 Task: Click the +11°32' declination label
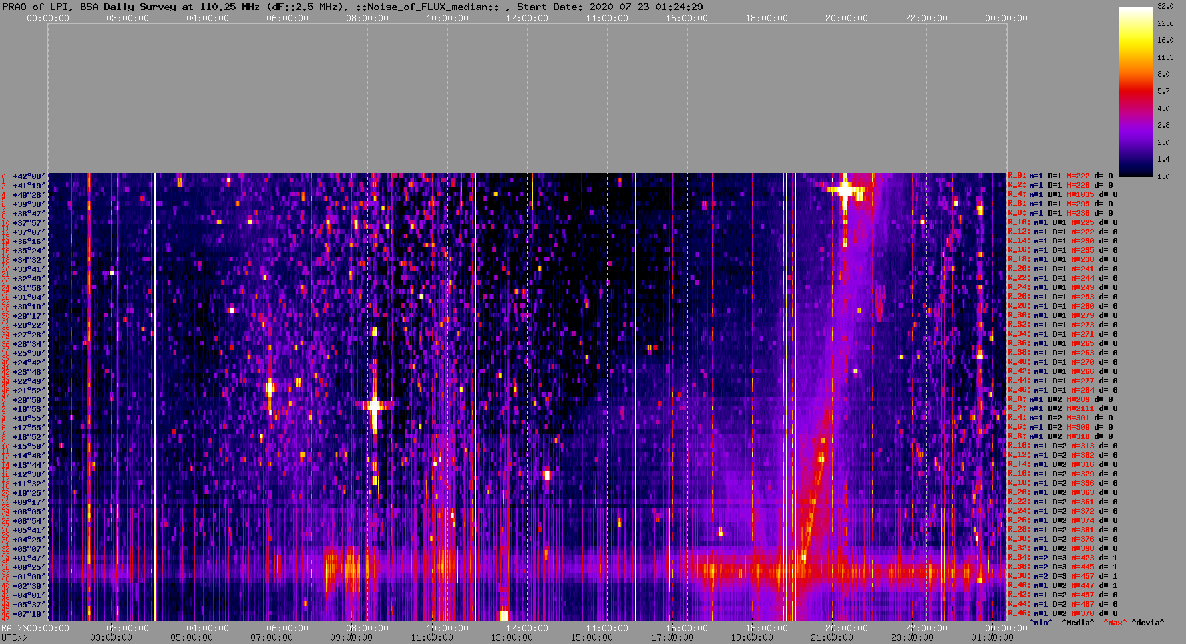29,484
